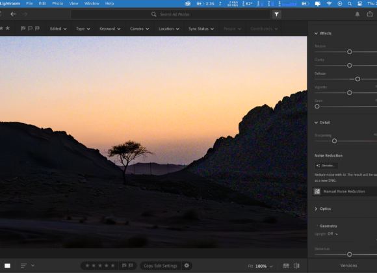Open the Camera filter dropdown
The width and height of the screenshot is (377, 273).
[140, 29]
